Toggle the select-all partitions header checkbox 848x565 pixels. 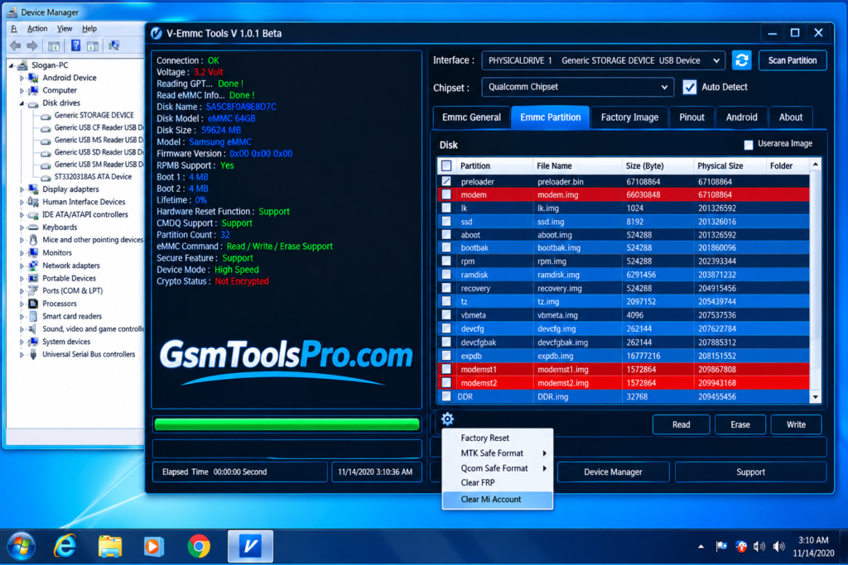446,165
